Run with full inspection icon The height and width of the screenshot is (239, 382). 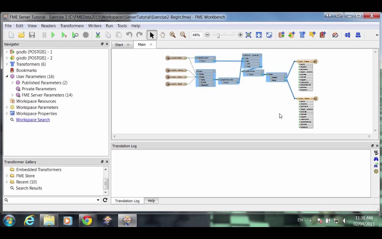point(75,35)
